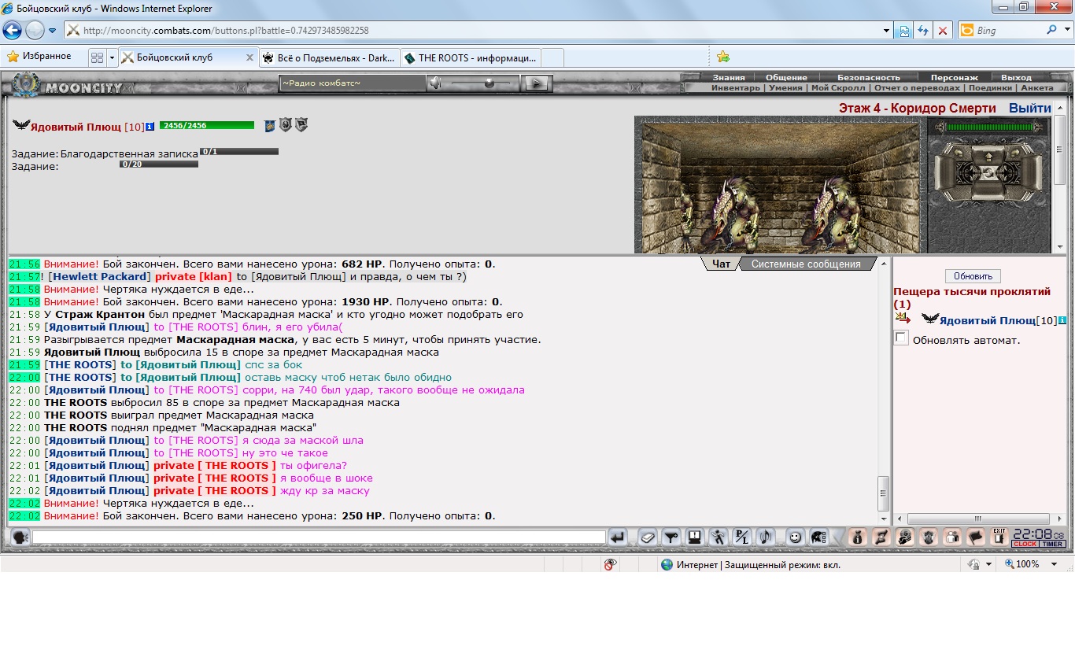Image resolution: width=1075 pixels, height=661 pixels.
Task: Open the address bar dropdown arrow
Action: (886, 31)
